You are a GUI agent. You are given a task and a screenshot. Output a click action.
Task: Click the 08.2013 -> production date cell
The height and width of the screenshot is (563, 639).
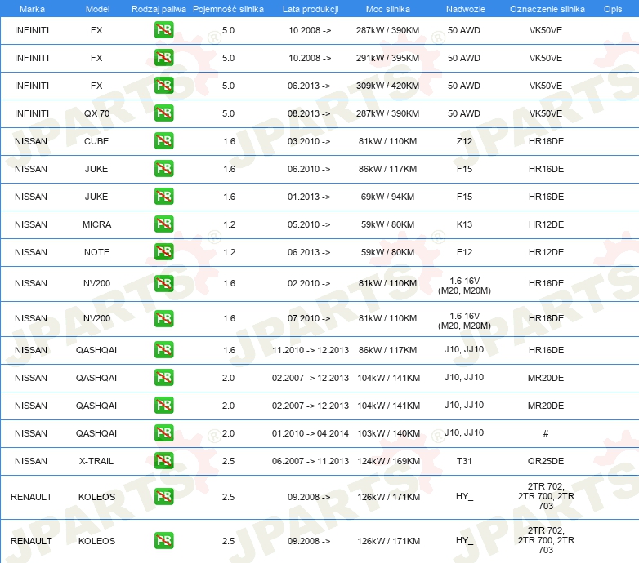[309, 113]
